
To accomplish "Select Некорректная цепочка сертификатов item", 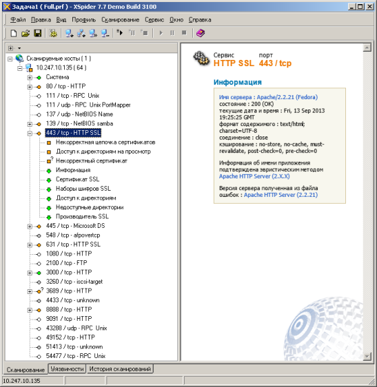I will pos(105,142).
